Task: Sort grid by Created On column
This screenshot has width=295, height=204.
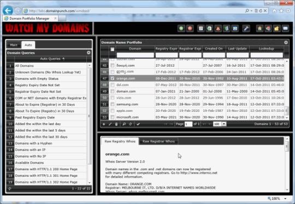Action: pyautogui.click(x=214, y=49)
